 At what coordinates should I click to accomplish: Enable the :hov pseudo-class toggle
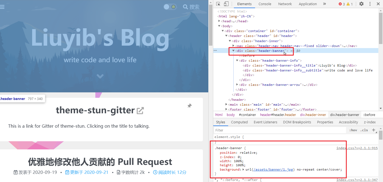click(x=353, y=130)
